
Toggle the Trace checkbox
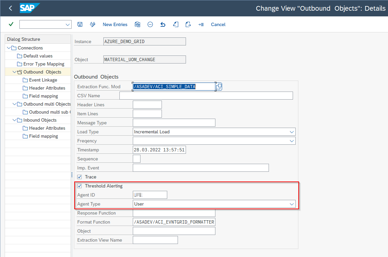(x=79, y=177)
